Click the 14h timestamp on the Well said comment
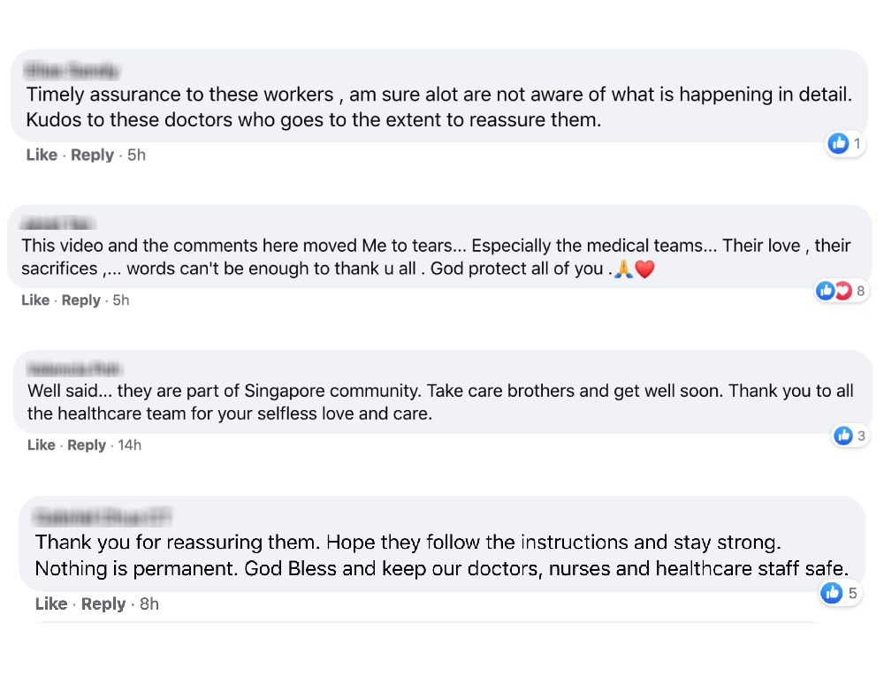The width and height of the screenshot is (884, 691). (x=129, y=444)
